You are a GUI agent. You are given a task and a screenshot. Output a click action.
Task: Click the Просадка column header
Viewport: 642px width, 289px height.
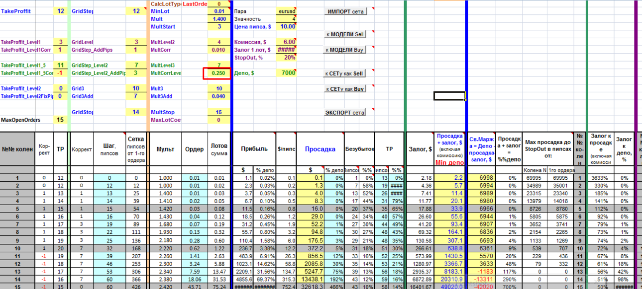point(321,149)
